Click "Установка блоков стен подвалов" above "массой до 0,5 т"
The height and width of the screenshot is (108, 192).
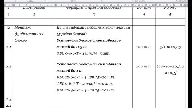pos(89,40)
